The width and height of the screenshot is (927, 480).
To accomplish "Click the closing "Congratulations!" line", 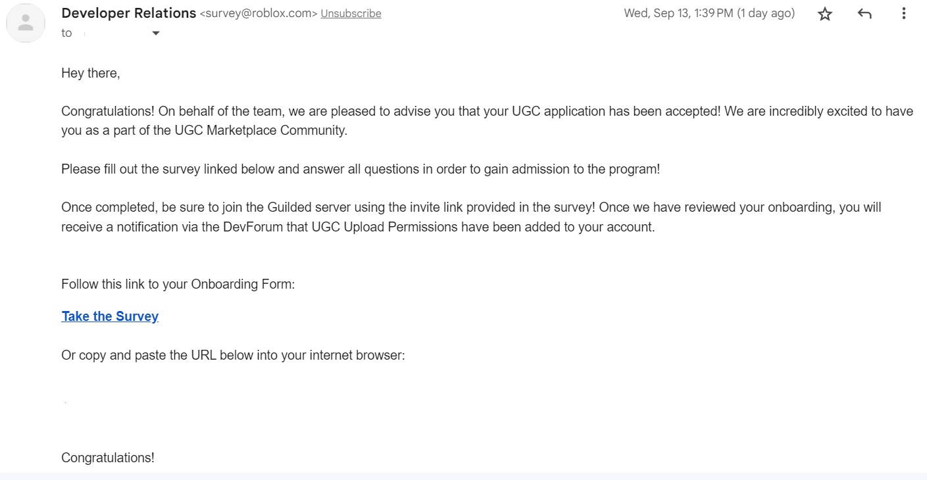I will coord(108,458).
